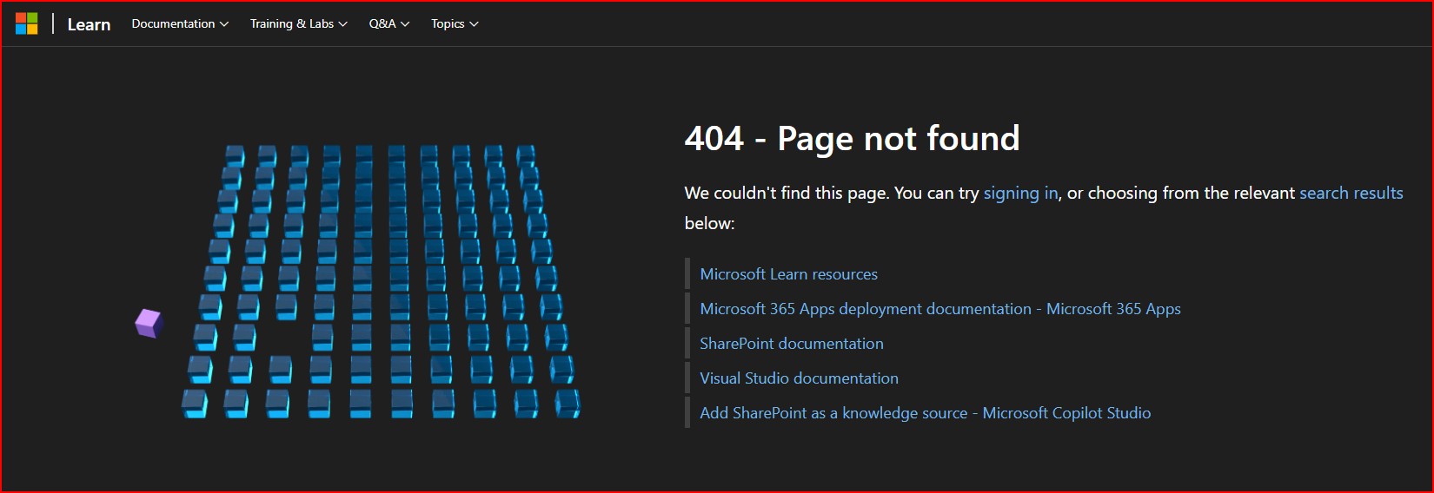Click the 404 - Page not found heading
Viewport: 1434px width, 493px height.
coord(852,138)
